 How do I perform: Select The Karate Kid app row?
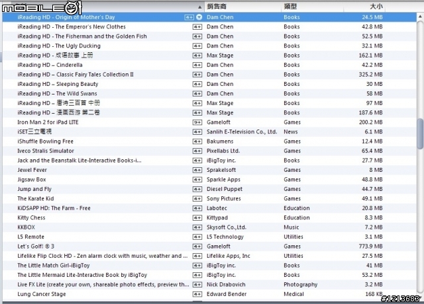click(x=209, y=199)
